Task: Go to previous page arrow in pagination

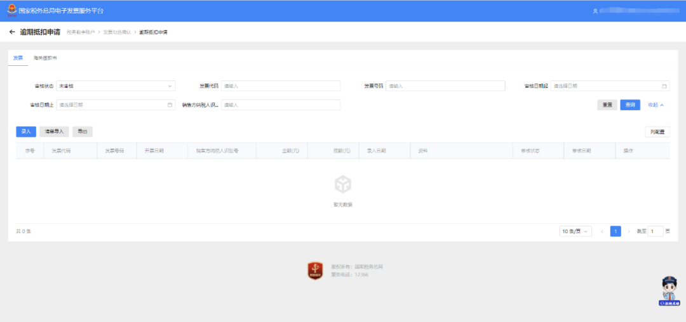Action: 602,231
